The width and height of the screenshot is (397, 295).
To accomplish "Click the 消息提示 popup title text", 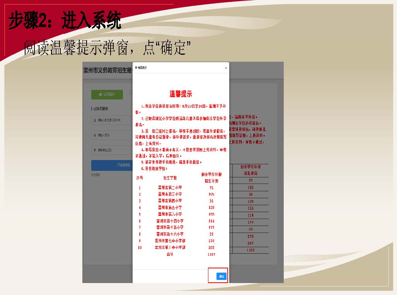I will coord(142,68).
